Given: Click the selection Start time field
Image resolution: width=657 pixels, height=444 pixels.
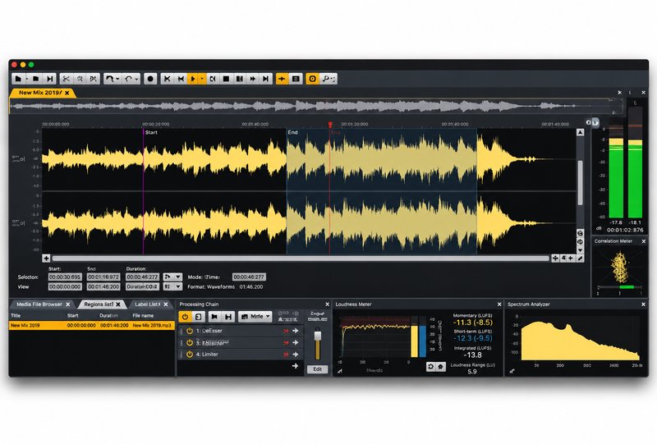Looking at the screenshot, I should point(65,277).
